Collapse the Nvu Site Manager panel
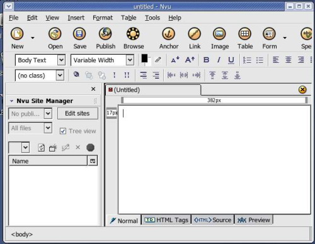This screenshot has width=315, height=244. tap(11, 101)
